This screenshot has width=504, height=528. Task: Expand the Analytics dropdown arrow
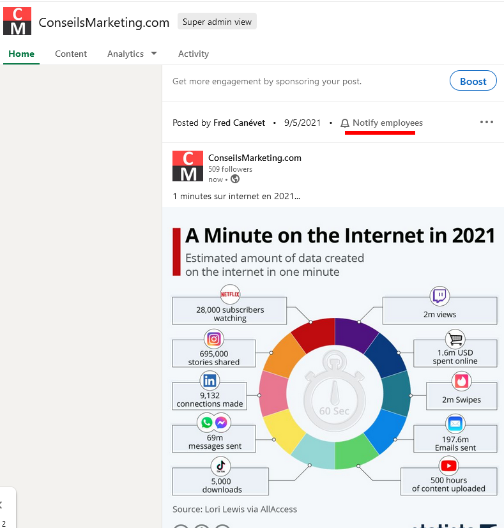[x=154, y=54]
